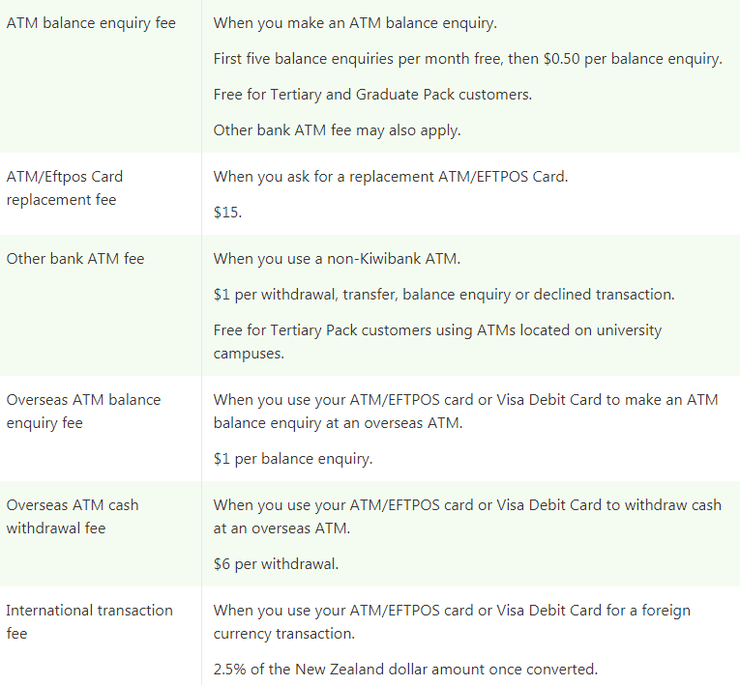Click "Free for Tertiary and Graduate Pack customers"

click(x=372, y=95)
